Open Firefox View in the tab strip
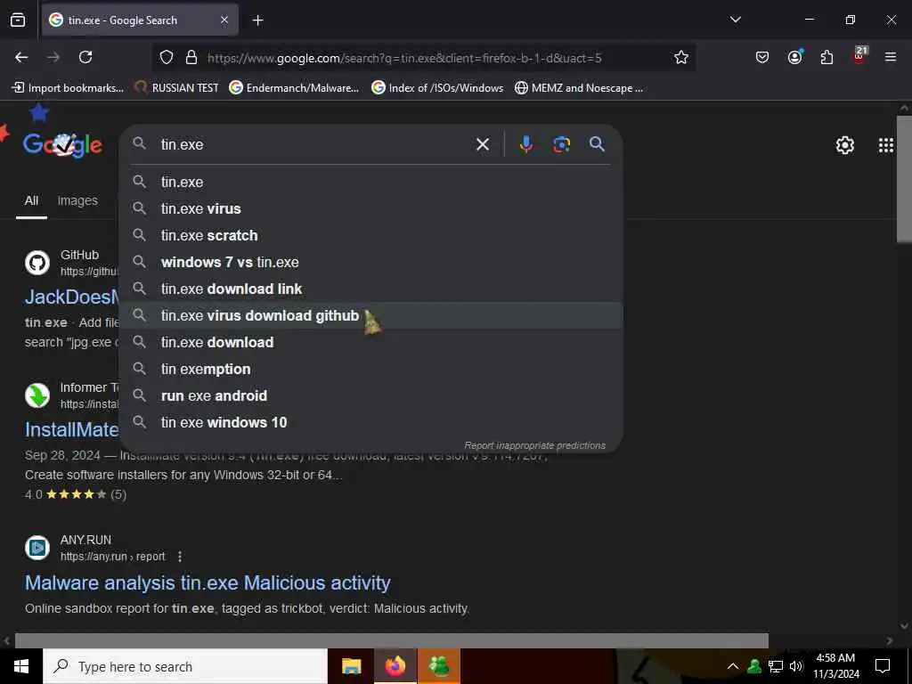 (x=18, y=20)
